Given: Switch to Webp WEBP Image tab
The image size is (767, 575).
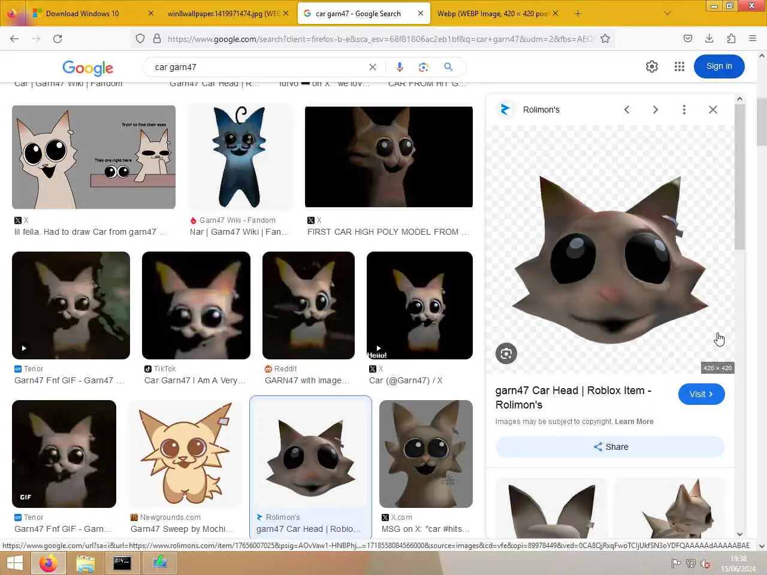Looking at the screenshot, I should [x=497, y=13].
